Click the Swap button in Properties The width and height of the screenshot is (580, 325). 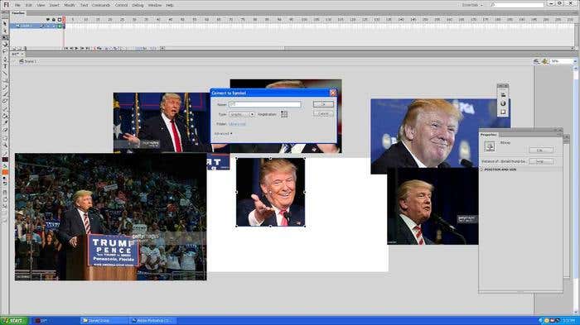point(541,161)
